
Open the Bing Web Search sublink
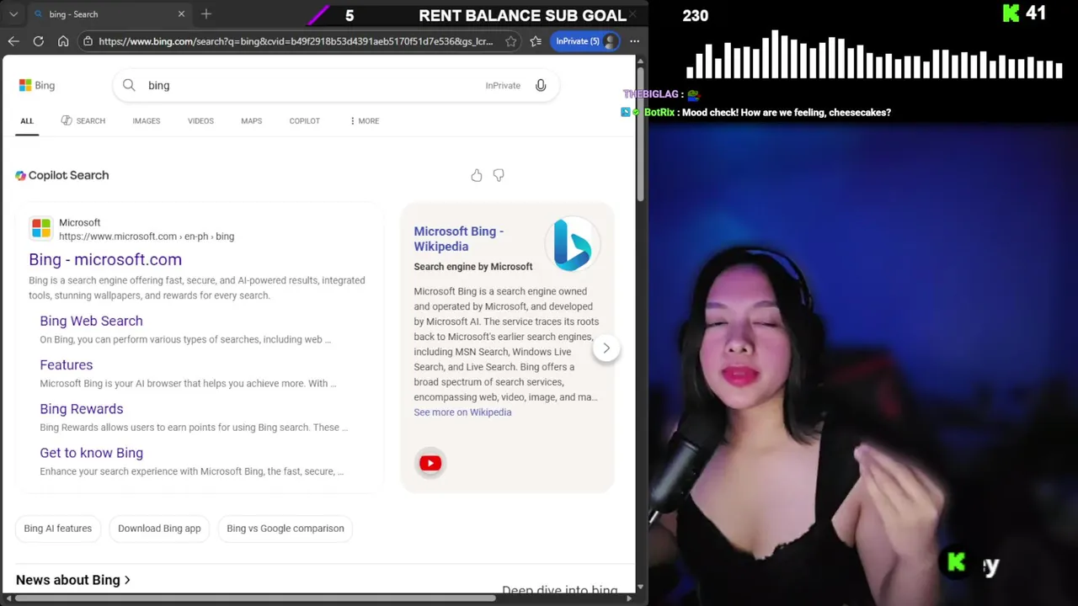[91, 321]
